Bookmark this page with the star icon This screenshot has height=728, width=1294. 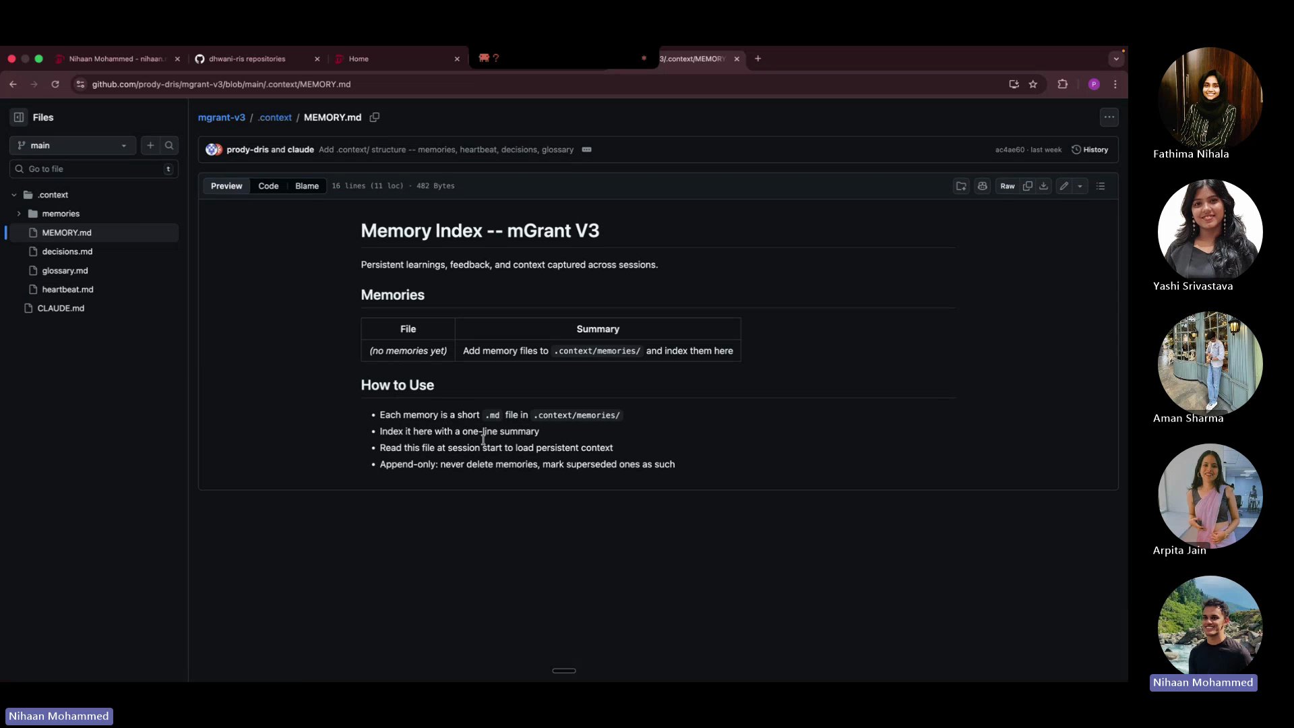(1033, 84)
